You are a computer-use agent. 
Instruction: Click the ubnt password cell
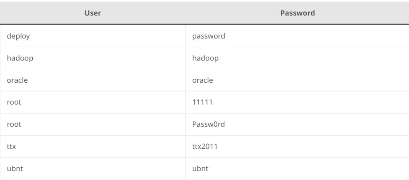(297, 168)
